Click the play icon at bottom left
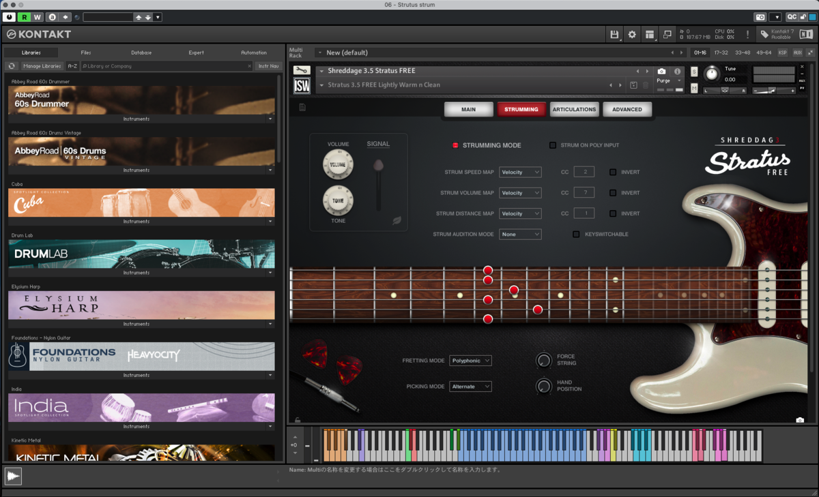 [13, 476]
